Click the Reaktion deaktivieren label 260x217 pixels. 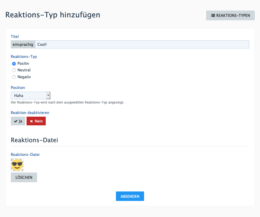tap(30, 113)
